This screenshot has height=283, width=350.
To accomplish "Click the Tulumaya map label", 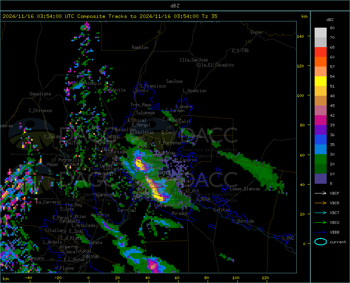I will point(145,112).
